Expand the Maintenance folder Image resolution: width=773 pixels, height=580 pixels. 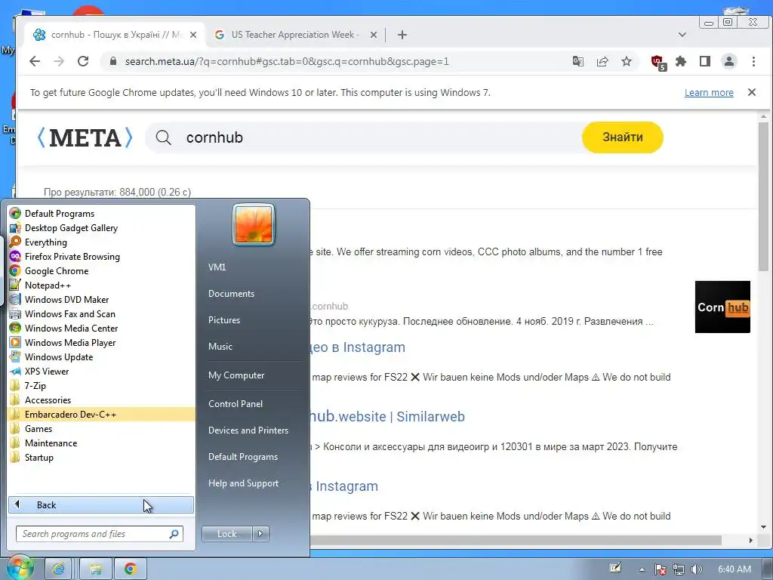(x=101, y=443)
